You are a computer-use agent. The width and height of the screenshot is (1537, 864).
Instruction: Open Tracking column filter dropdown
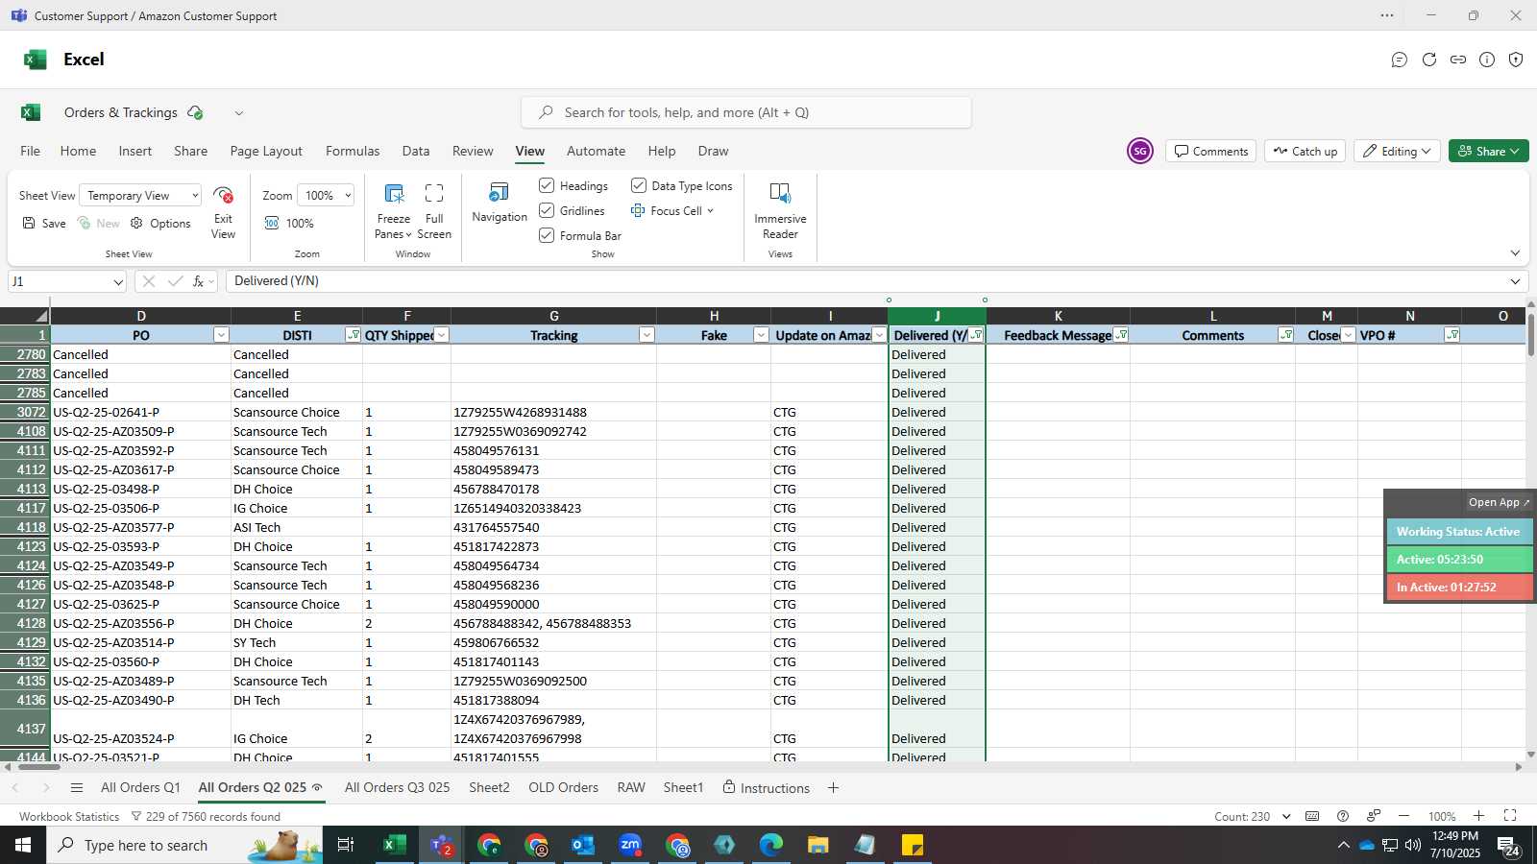point(647,335)
